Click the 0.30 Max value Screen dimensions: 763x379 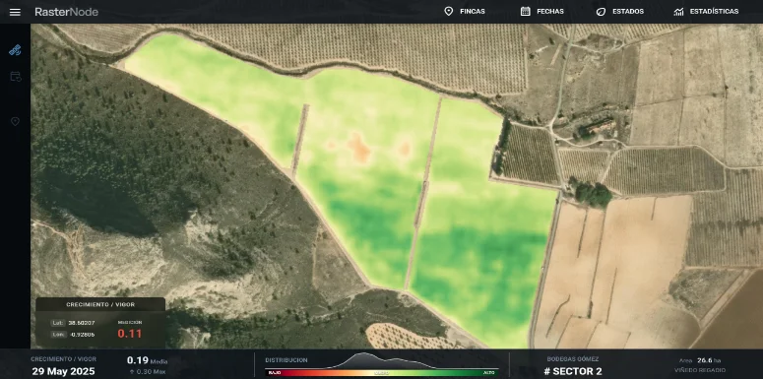click(148, 372)
